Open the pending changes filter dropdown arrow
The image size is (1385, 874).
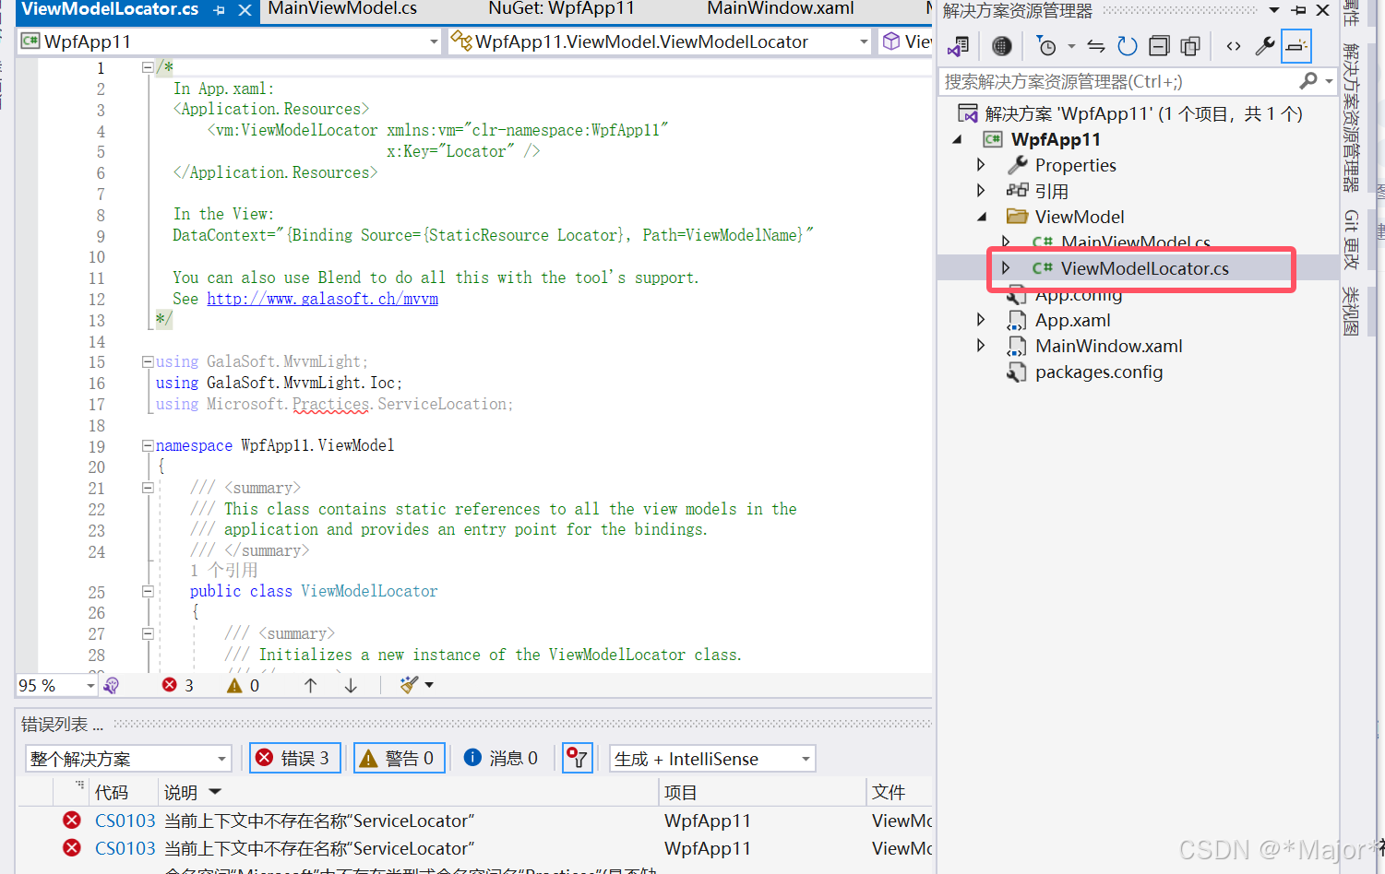(x=1071, y=46)
